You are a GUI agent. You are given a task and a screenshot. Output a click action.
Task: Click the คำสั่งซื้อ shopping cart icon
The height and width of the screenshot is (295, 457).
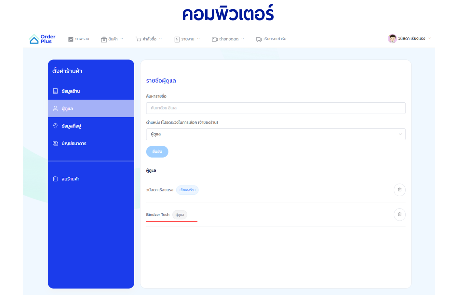tap(138, 39)
